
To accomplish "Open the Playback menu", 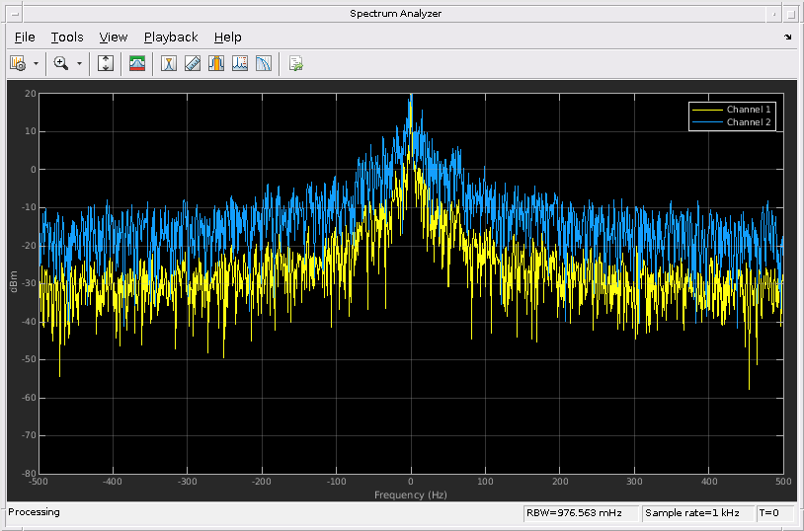I will (171, 38).
